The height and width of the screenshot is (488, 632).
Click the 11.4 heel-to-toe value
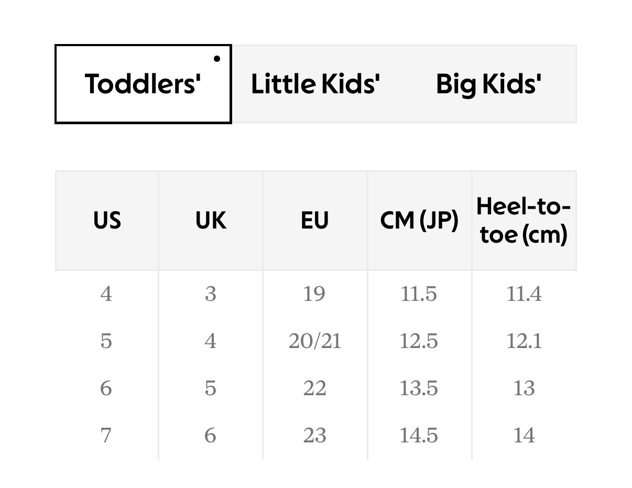tap(524, 294)
